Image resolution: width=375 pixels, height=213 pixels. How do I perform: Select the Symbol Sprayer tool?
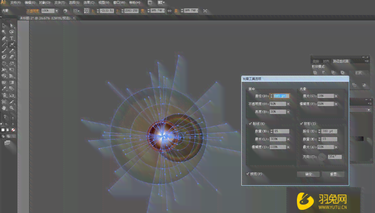coord(4,95)
